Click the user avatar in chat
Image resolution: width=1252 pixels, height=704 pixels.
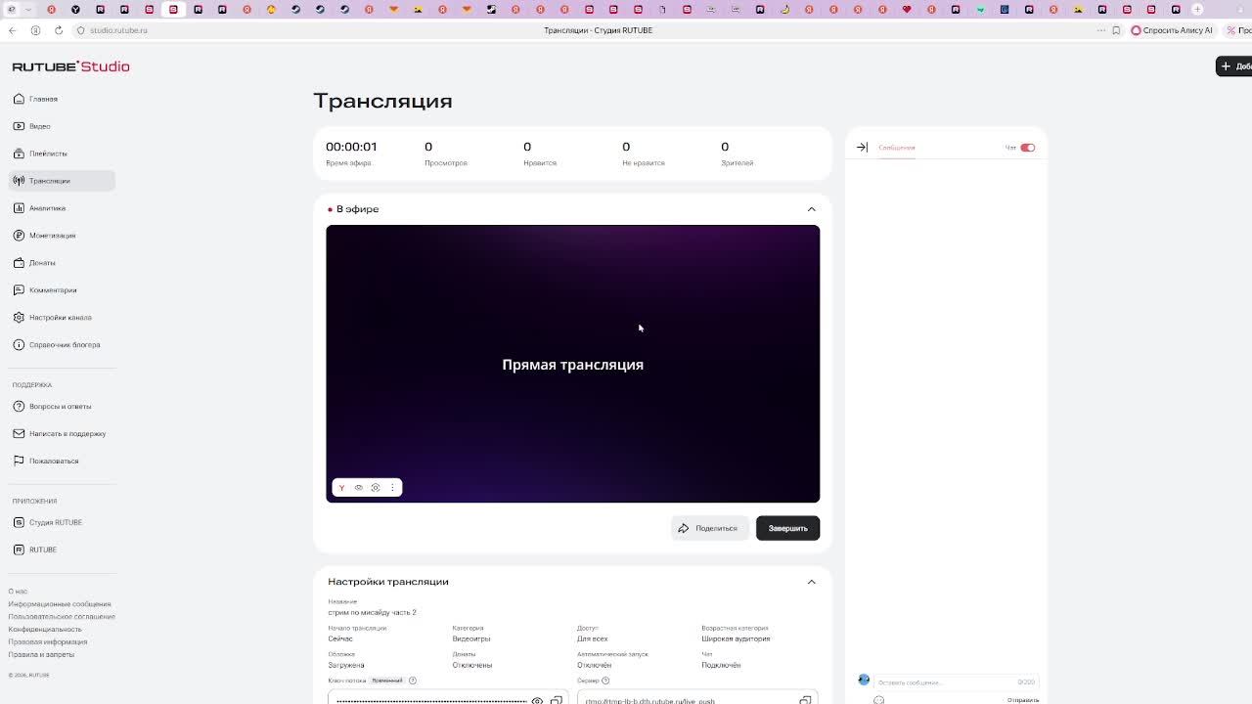pos(864,680)
